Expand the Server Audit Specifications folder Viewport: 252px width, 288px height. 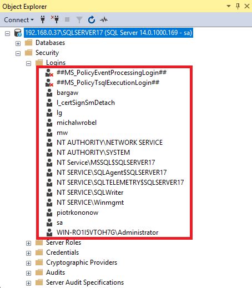point(28,283)
